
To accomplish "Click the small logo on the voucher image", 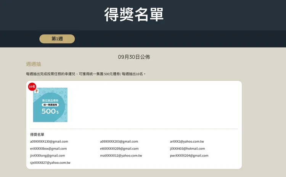I will 37,91.
